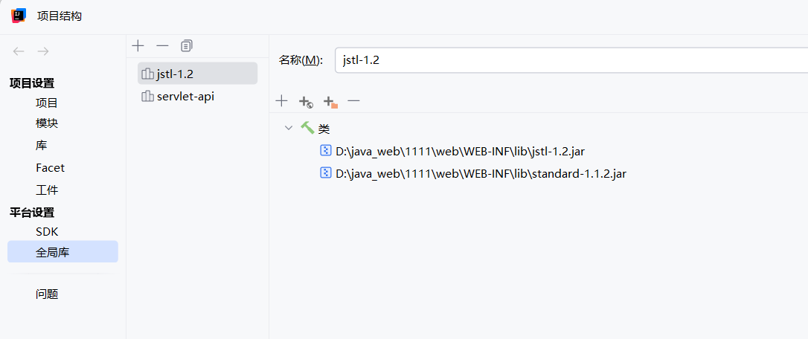Click the jar icon for jstl-1.2.jar

(x=326, y=150)
